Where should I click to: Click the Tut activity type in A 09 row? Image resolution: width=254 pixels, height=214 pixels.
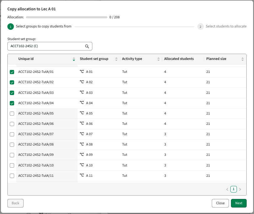point(124,155)
